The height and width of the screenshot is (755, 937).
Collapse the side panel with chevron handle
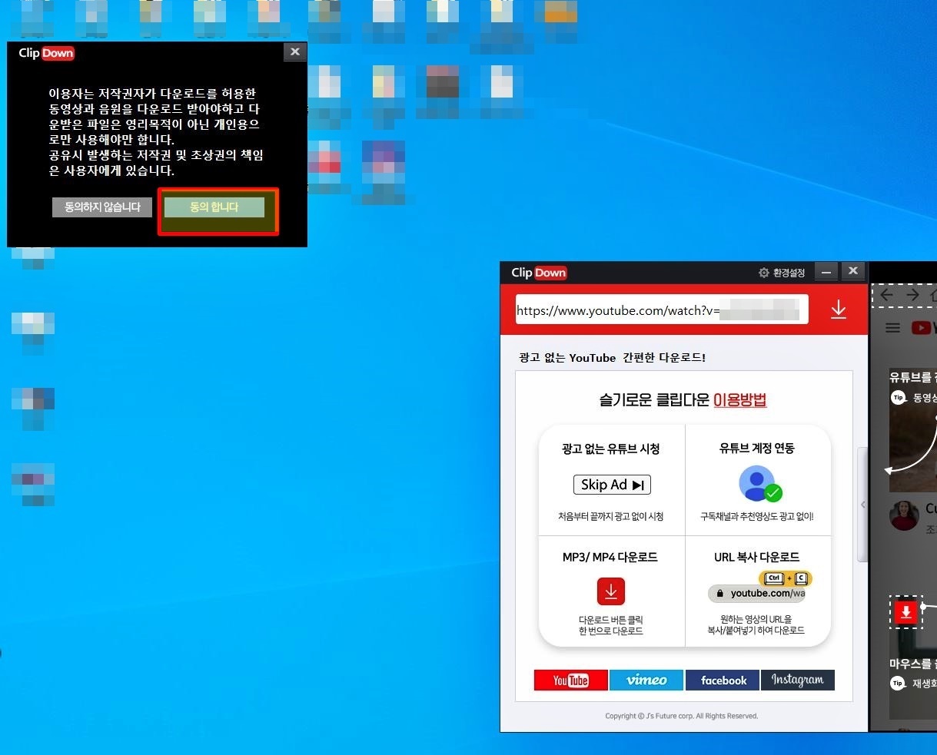pyautogui.click(x=863, y=505)
